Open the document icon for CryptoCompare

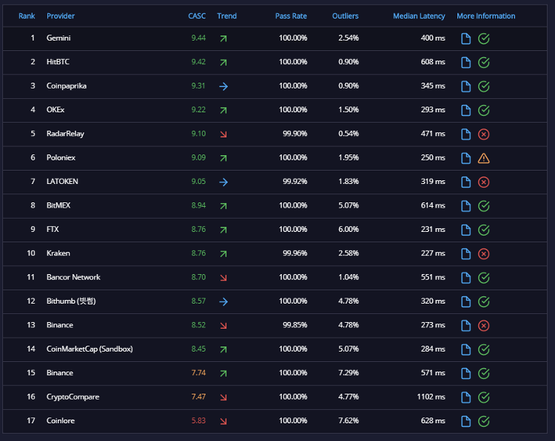tap(465, 397)
